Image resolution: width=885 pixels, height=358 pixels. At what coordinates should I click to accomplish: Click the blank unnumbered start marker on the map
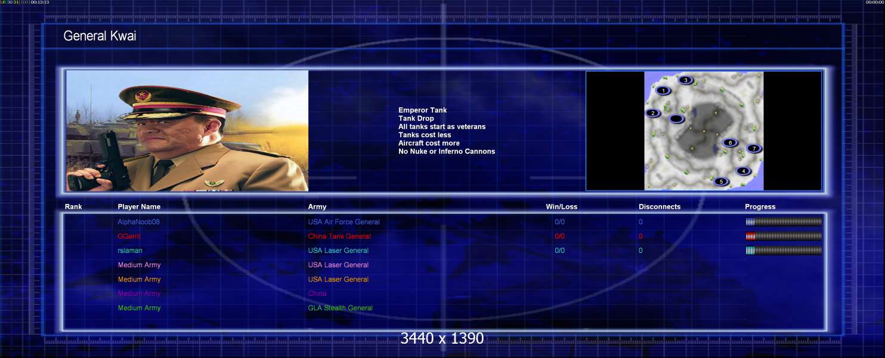click(x=676, y=119)
